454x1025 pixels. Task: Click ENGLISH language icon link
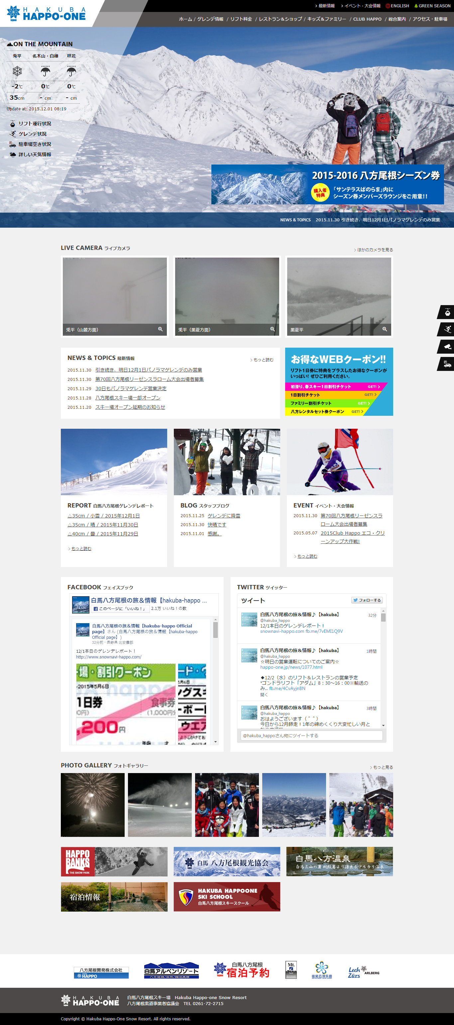point(397,6)
